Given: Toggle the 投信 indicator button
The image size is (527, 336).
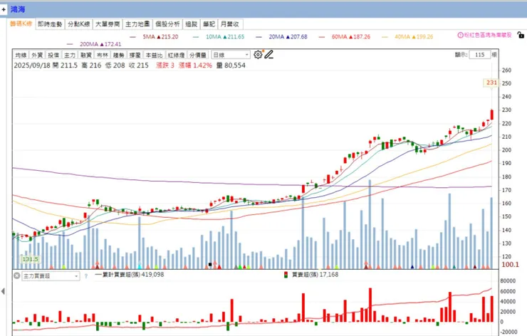Looking at the screenshot, I should [53, 55].
